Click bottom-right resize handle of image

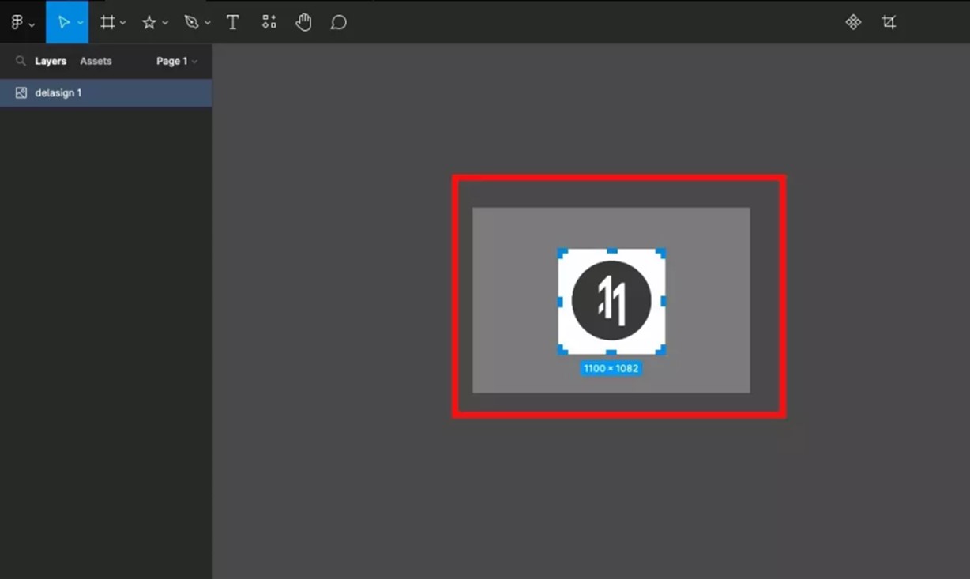point(661,350)
